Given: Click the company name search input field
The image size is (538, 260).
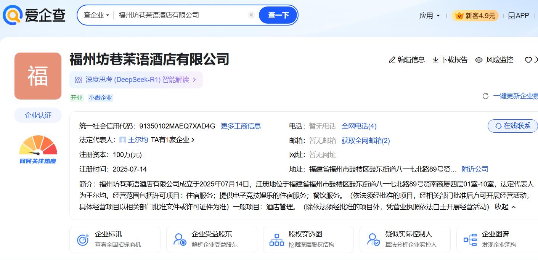Looking at the screenshot, I should 179,15.
